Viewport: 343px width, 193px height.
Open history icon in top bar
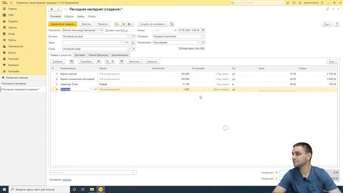(x=294, y=3)
